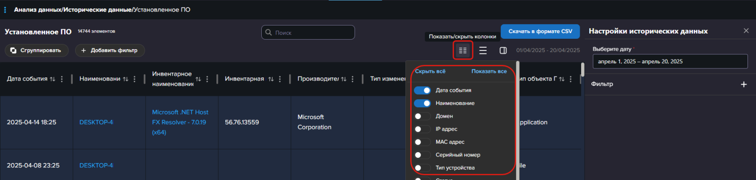Click the Анализ данных breadcrumb

pyautogui.click(x=38, y=9)
